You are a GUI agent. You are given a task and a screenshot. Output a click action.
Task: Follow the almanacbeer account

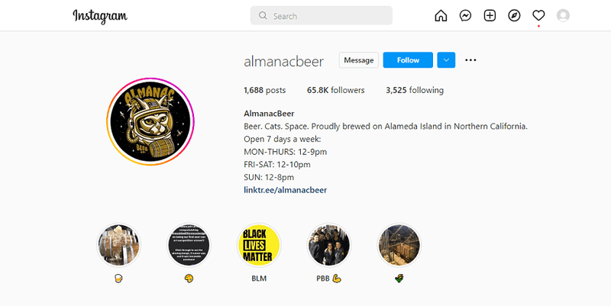pyautogui.click(x=408, y=60)
